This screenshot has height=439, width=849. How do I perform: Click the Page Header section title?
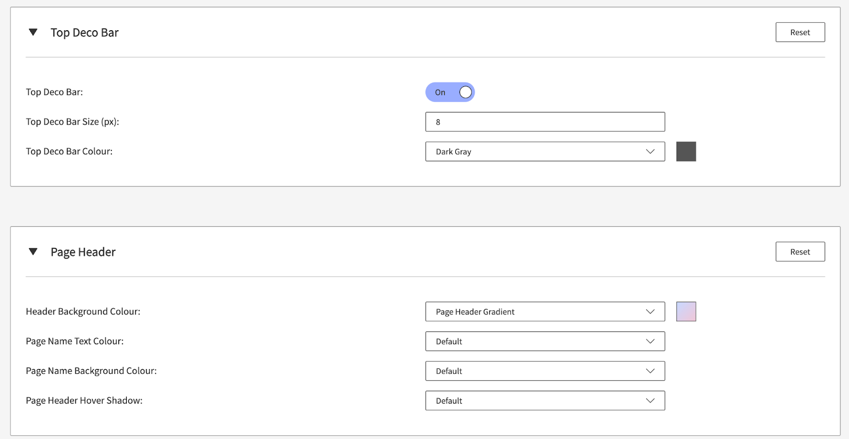83,252
